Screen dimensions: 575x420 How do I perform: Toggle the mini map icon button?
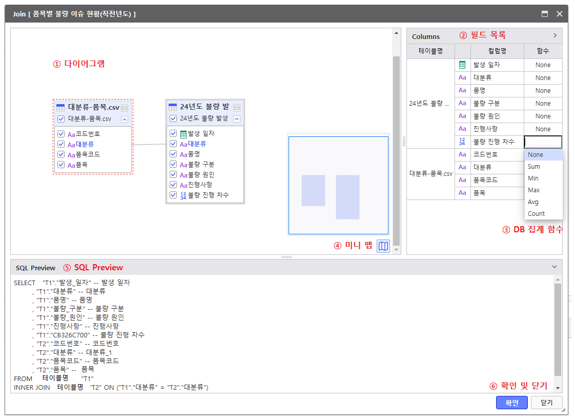click(383, 246)
